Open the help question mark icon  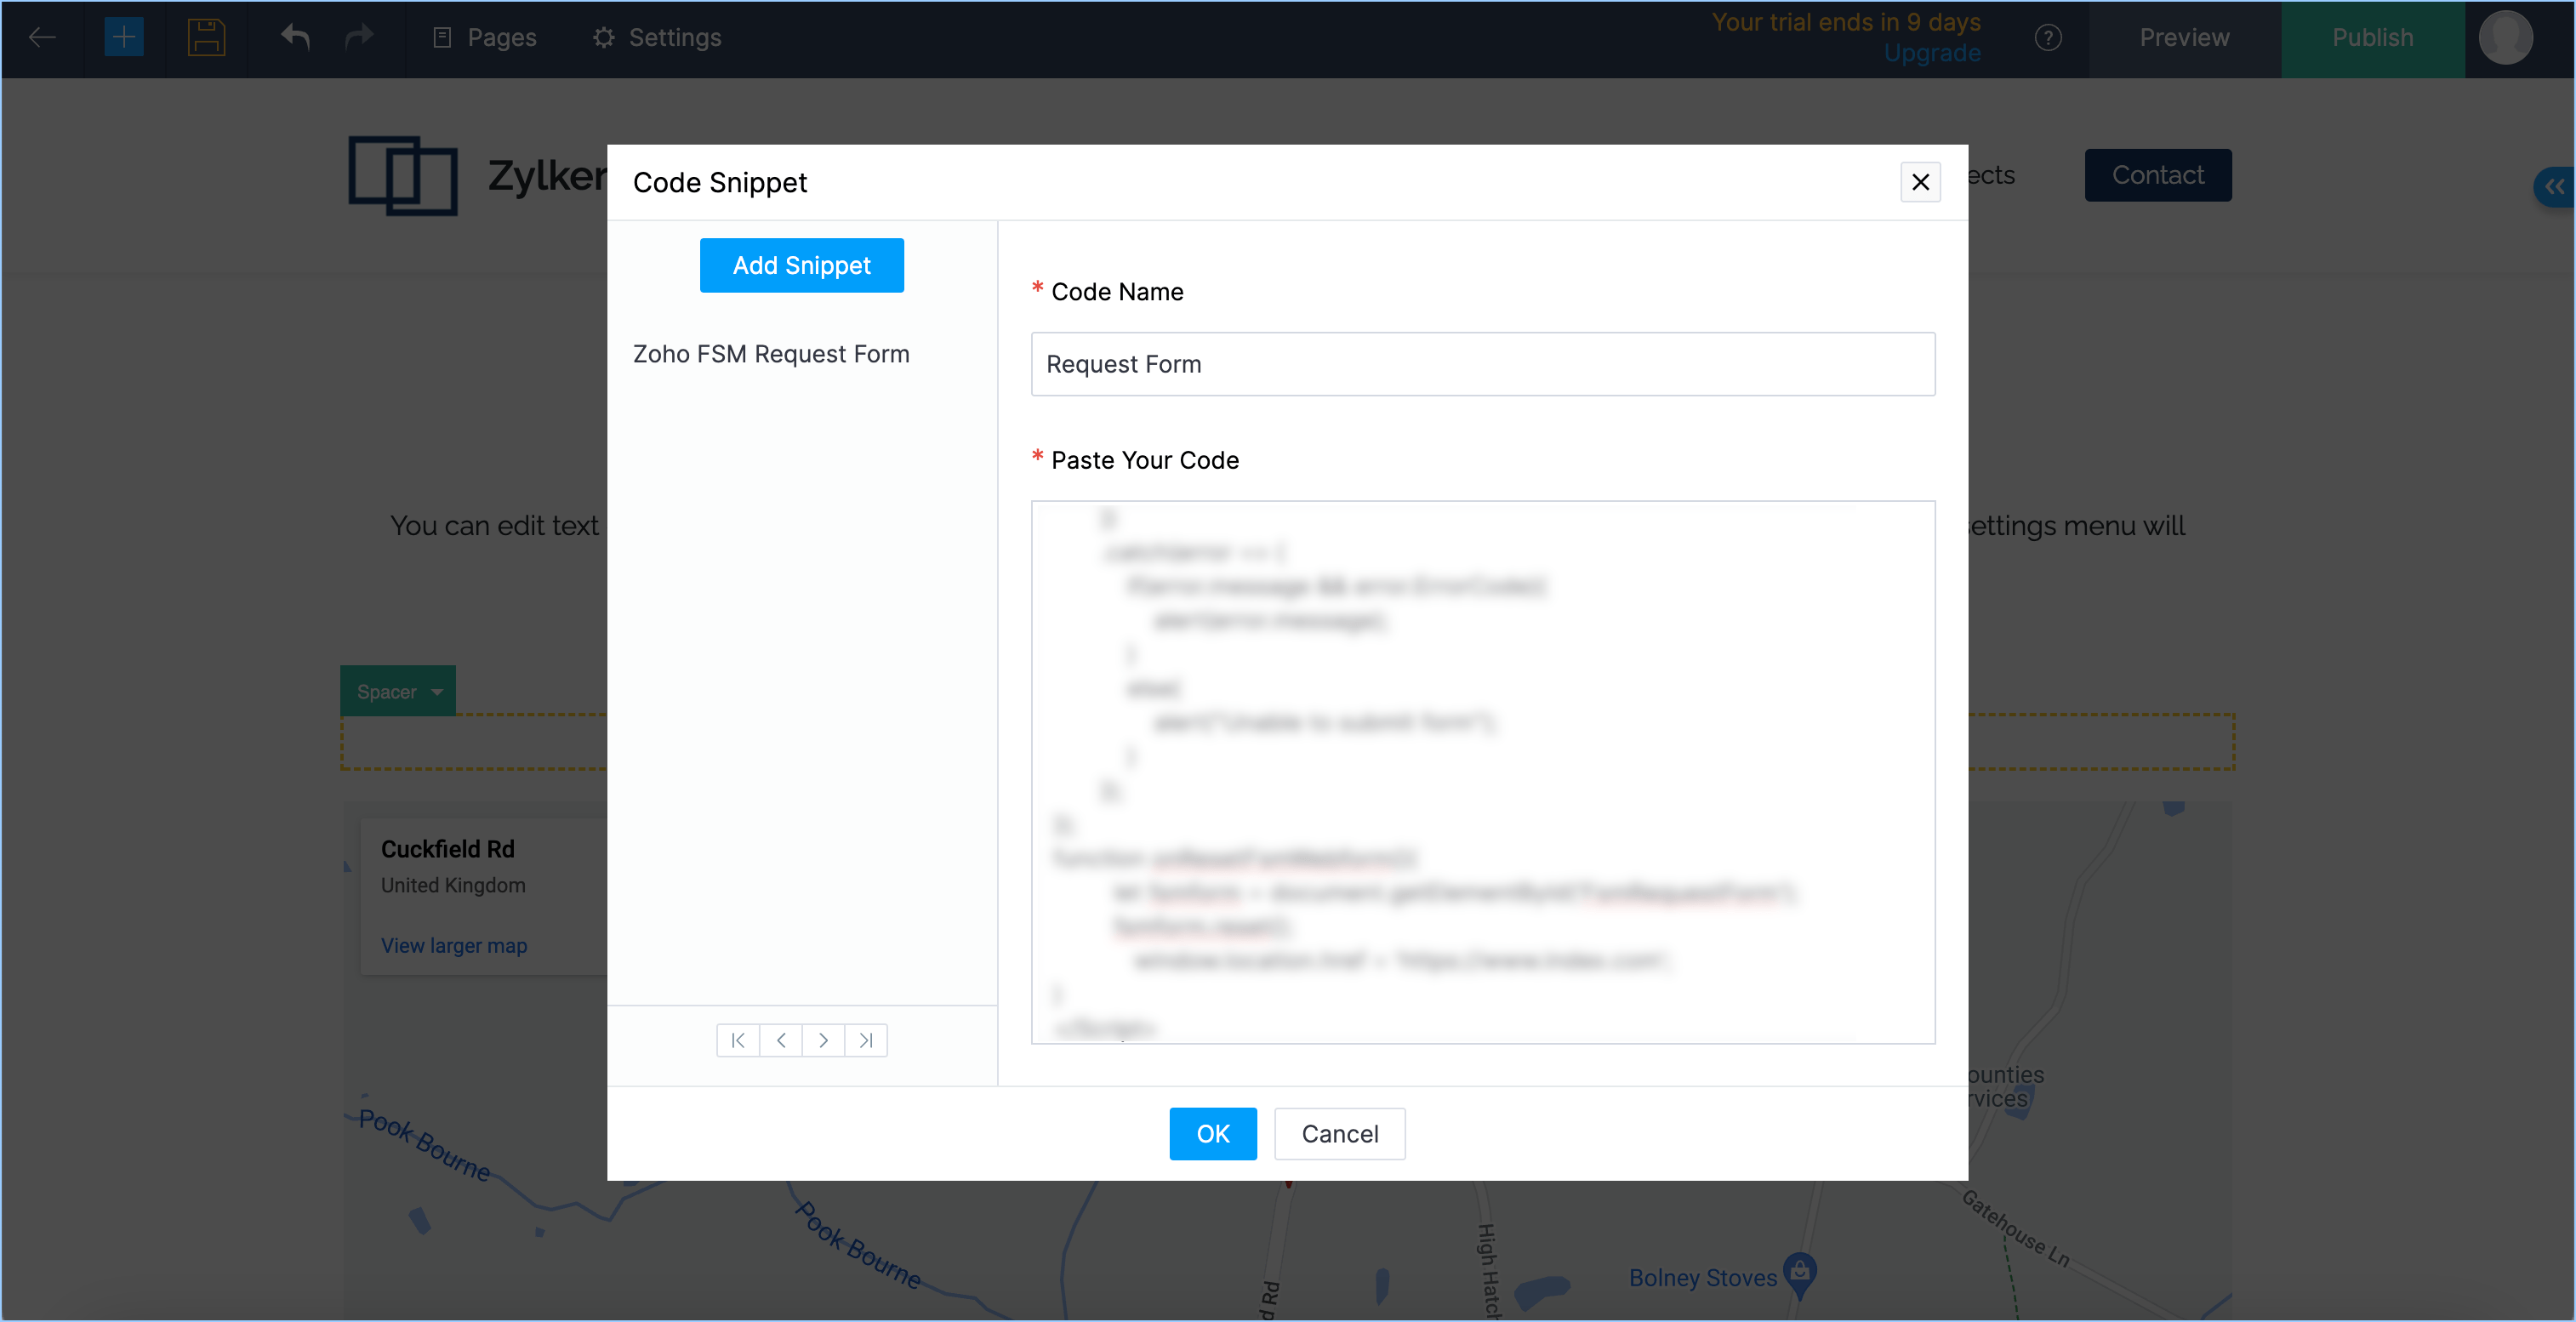2047,38
